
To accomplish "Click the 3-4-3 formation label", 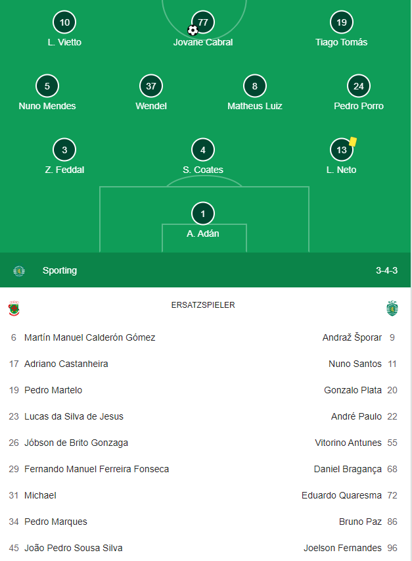I will [x=386, y=270].
